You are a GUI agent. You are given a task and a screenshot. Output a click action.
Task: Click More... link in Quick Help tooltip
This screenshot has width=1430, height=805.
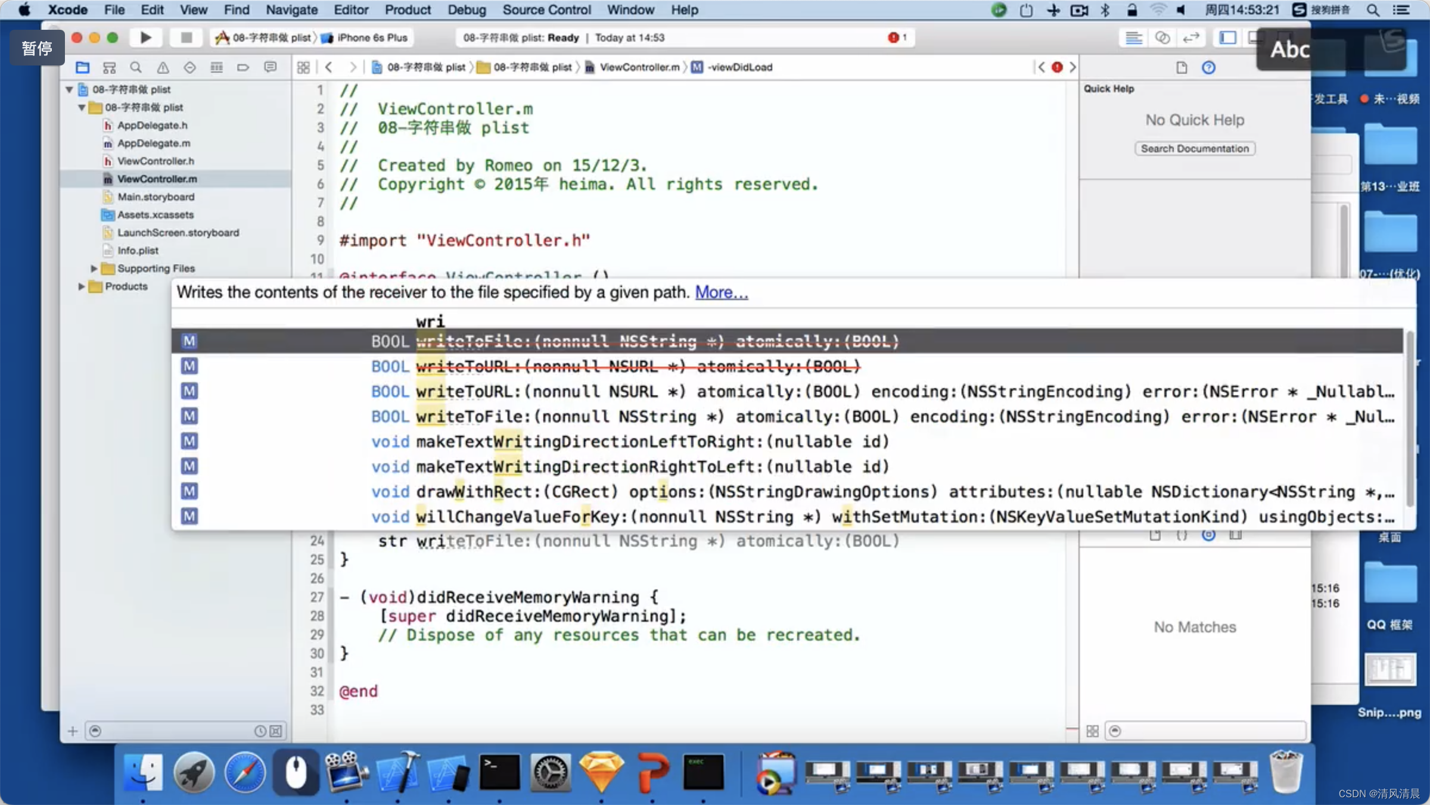(721, 292)
